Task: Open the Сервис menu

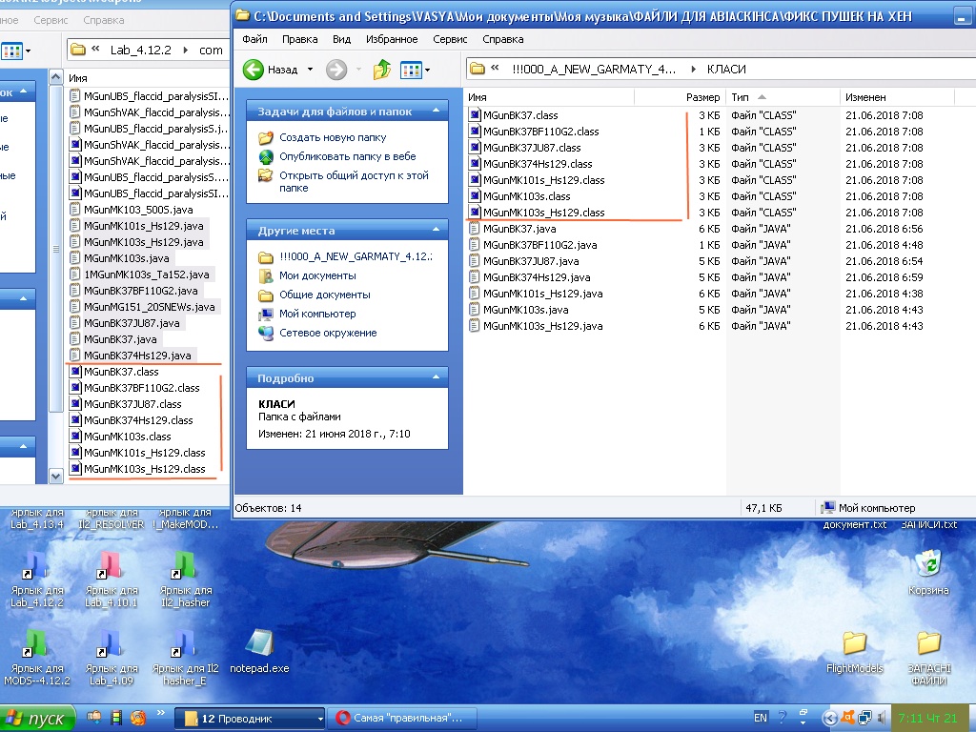Action: pyautogui.click(x=450, y=39)
